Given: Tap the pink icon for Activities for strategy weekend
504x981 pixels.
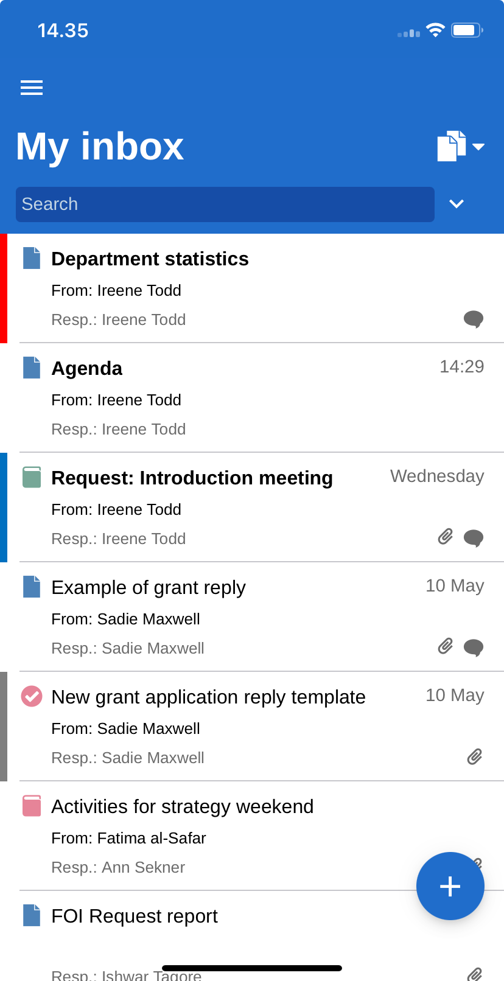Looking at the screenshot, I should coord(32,806).
